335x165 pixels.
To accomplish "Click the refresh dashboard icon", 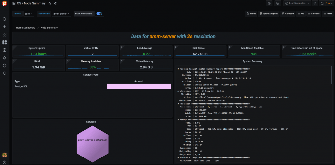I will coord(322,3).
